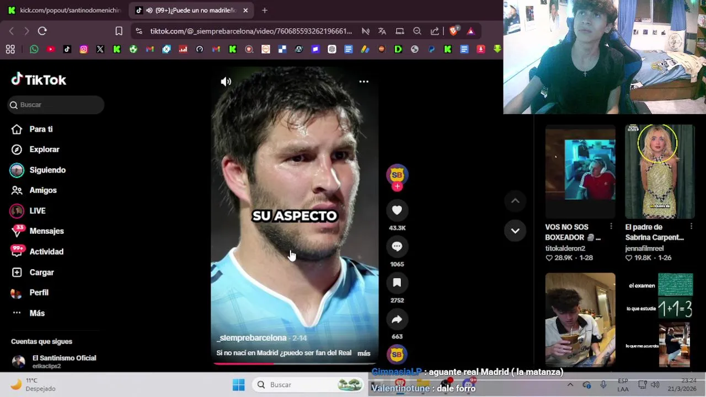Open the Cargar upload page
Image resolution: width=706 pixels, height=397 pixels.
click(33, 272)
